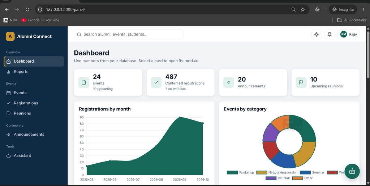The height and width of the screenshot is (186, 370).
Task: Click the 2026-09 peak data point
Action: 180,117
